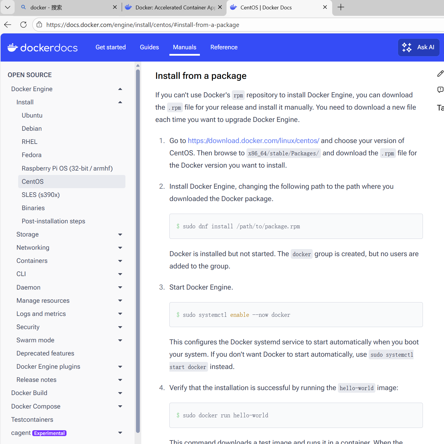Expand the Docker Compose section
Viewport: 444px width, 444px height.
point(120,406)
